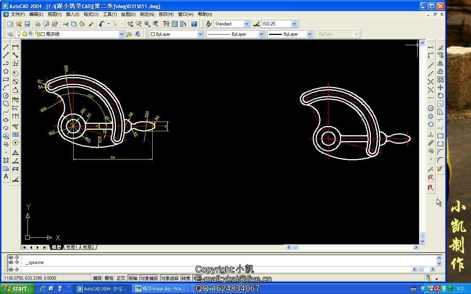Toggle 对象捕捉 object snap in status bar
This screenshot has width=471, height=294.
pos(149,278)
